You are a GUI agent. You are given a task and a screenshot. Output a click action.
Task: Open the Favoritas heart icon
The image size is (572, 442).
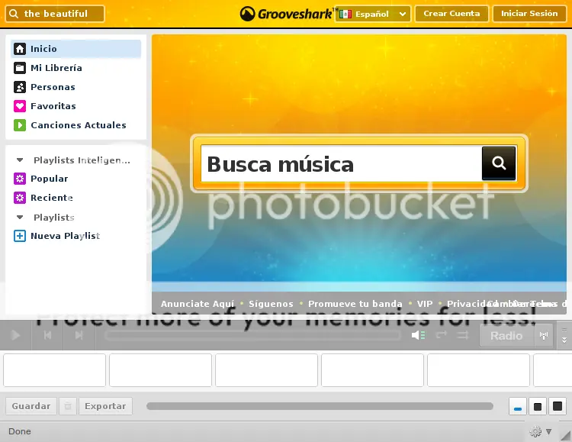pos(20,106)
